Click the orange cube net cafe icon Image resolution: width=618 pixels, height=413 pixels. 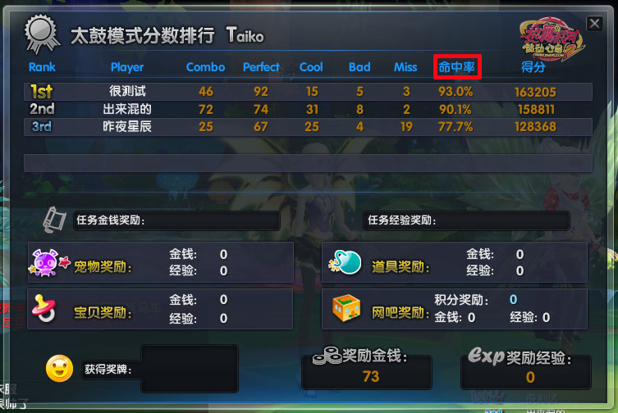[346, 308]
